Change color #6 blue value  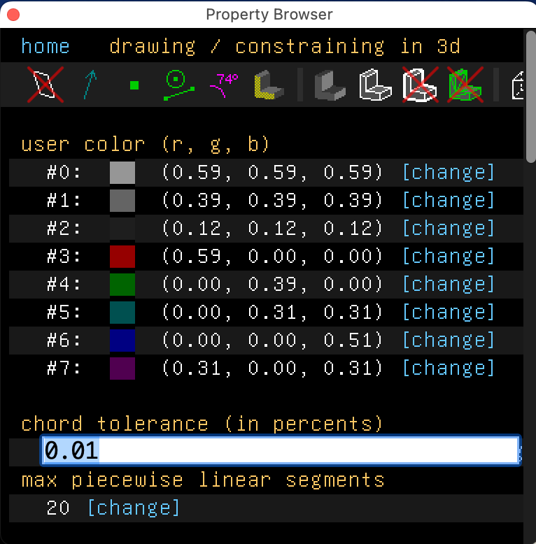click(x=449, y=340)
